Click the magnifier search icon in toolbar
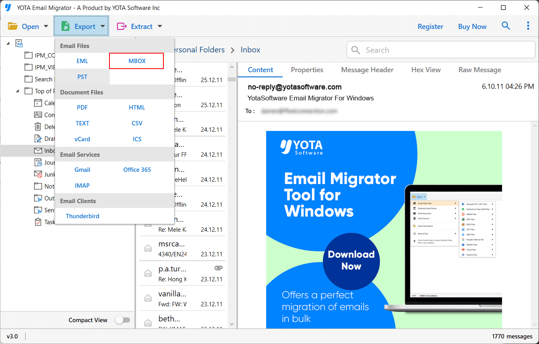This screenshot has width=539, height=344. coord(506,26)
